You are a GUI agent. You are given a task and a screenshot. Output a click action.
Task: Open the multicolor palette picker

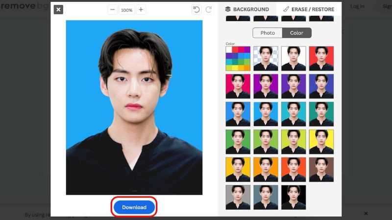tap(238, 59)
